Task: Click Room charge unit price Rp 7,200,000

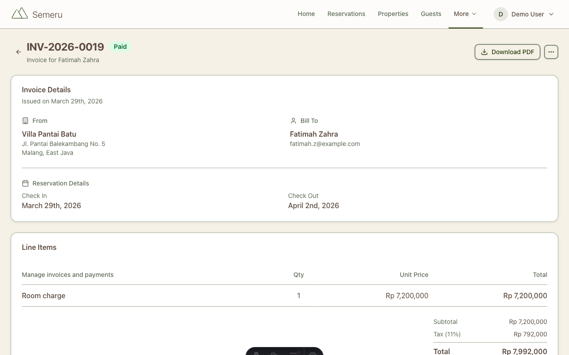Action: coord(407,296)
